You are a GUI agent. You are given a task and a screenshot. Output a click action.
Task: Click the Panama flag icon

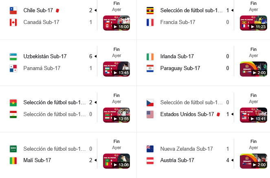point(13,68)
